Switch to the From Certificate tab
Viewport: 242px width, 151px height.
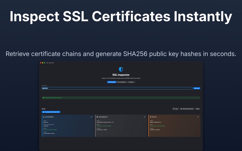point(121,82)
